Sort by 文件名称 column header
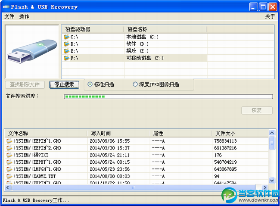The width and height of the screenshot is (280, 206). 46,133
